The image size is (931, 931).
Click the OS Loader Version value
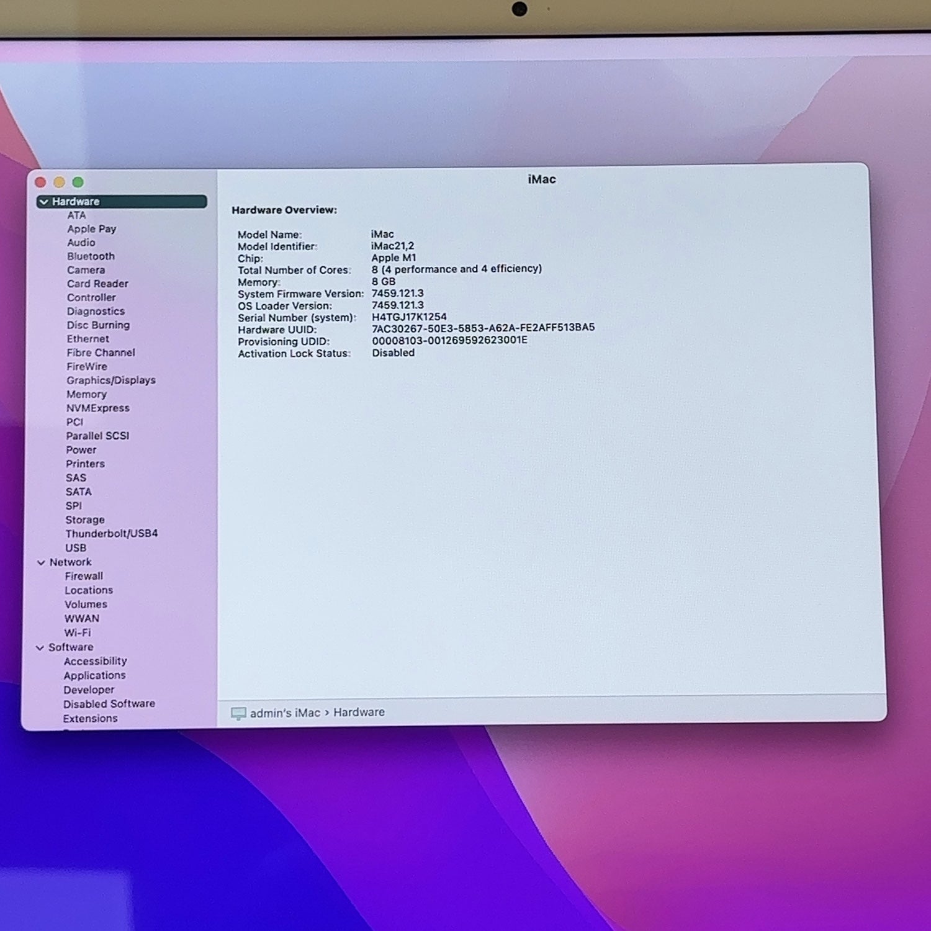[398, 305]
